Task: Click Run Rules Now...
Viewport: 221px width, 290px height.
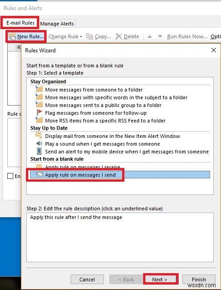Action: tap(187, 36)
